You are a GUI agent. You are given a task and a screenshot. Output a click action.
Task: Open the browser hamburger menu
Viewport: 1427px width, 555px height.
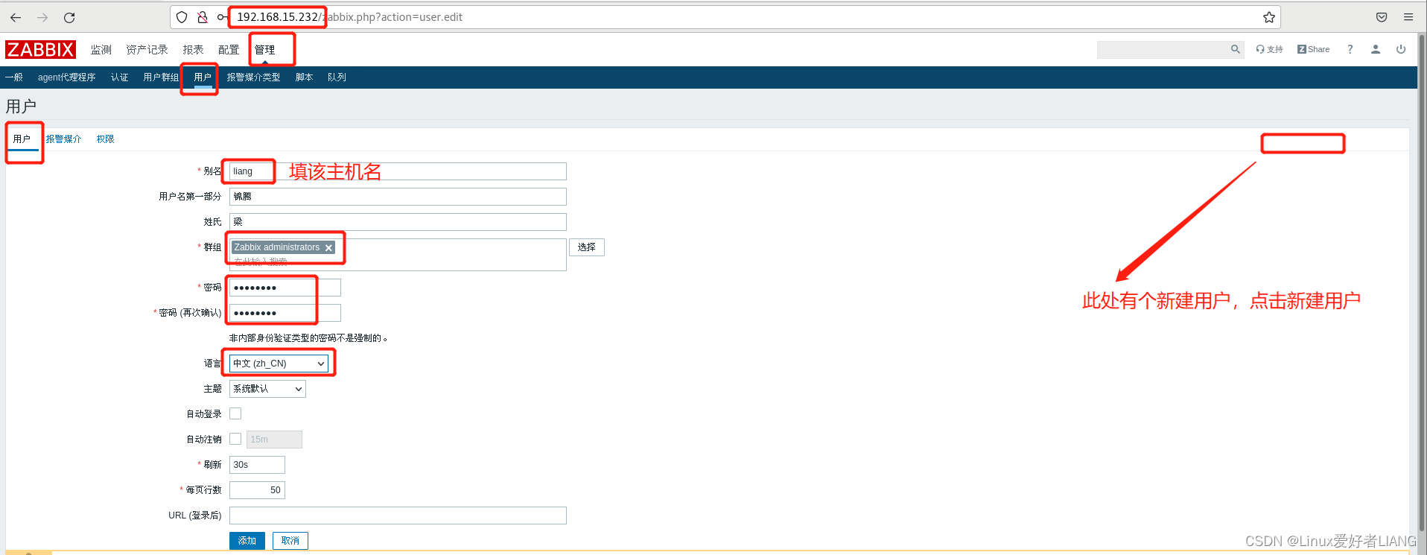point(1408,17)
